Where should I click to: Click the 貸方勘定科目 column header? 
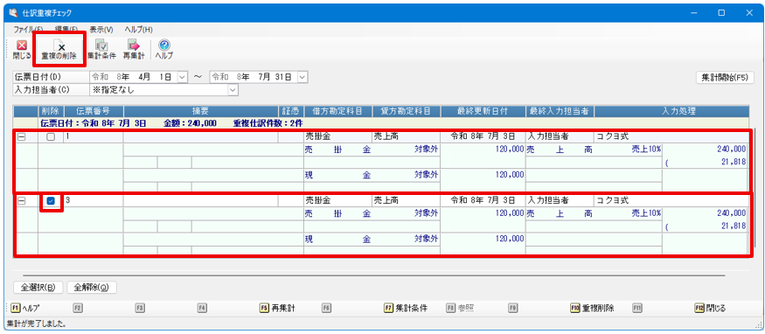point(406,111)
